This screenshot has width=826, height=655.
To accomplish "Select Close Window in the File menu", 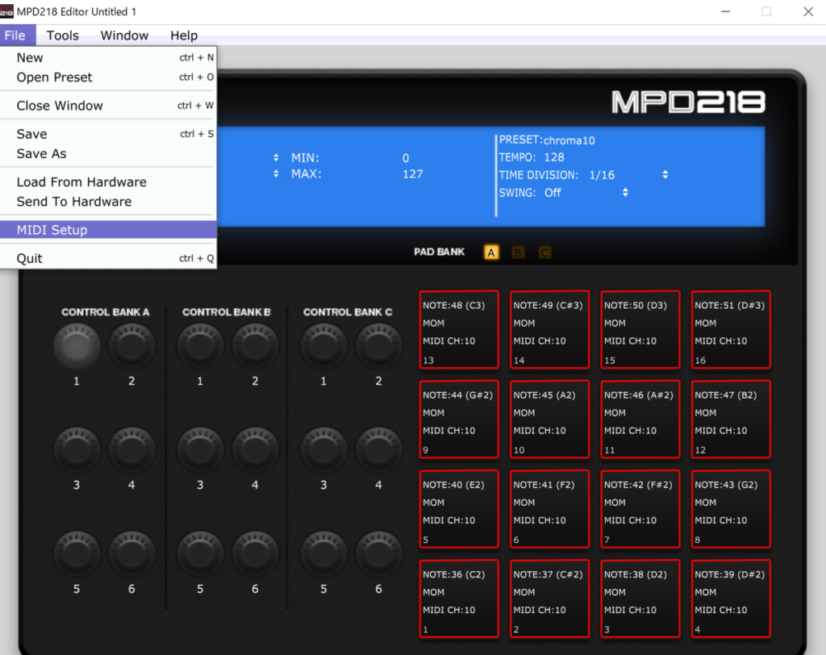I will pyautogui.click(x=109, y=106).
